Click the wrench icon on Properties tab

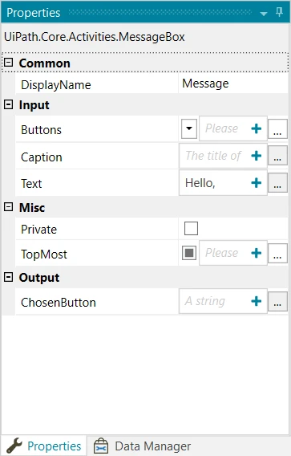pyautogui.click(x=14, y=446)
